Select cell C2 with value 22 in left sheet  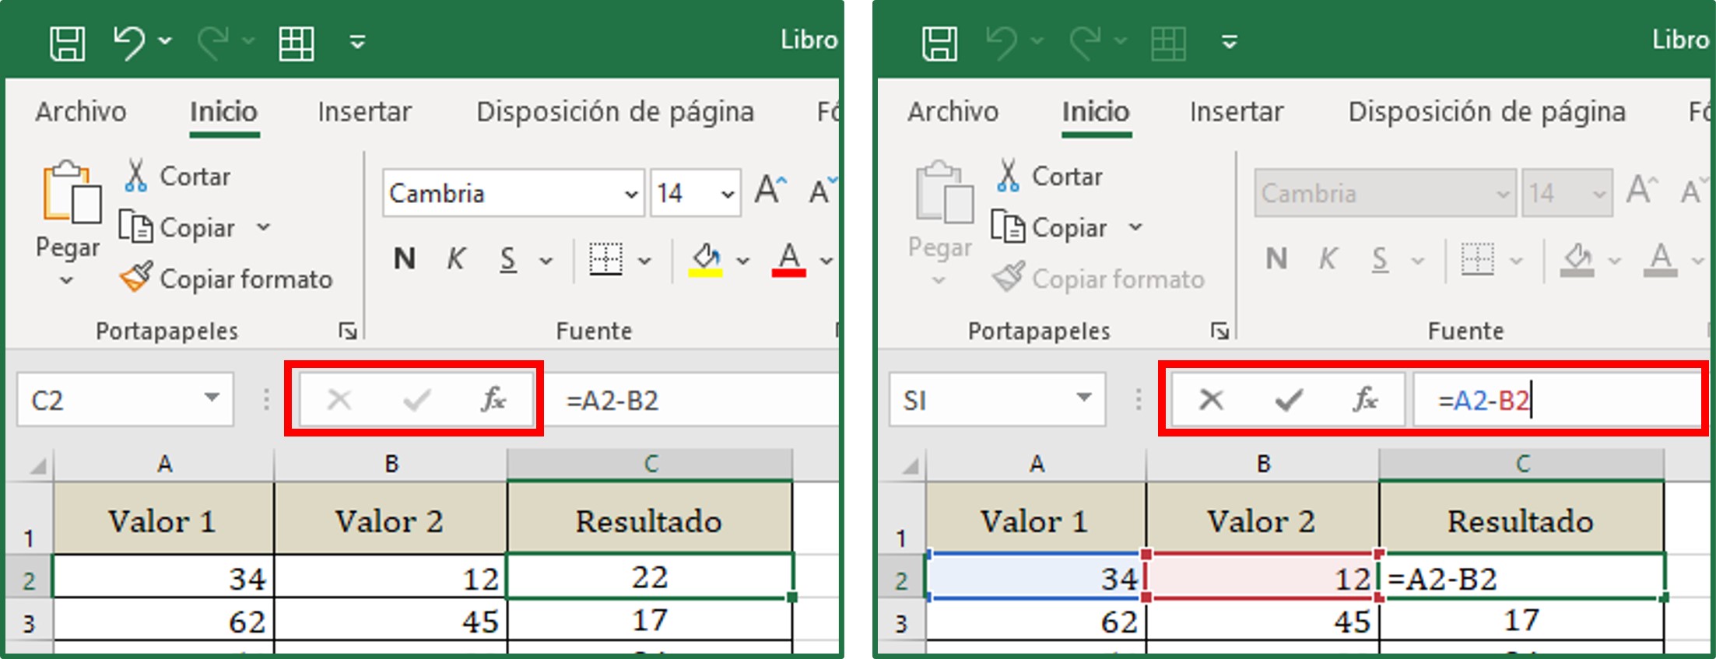coord(649,577)
